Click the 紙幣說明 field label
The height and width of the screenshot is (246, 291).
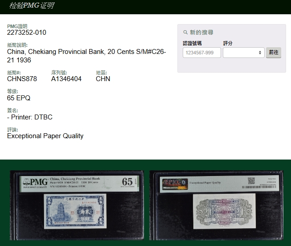tap(17, 45)
